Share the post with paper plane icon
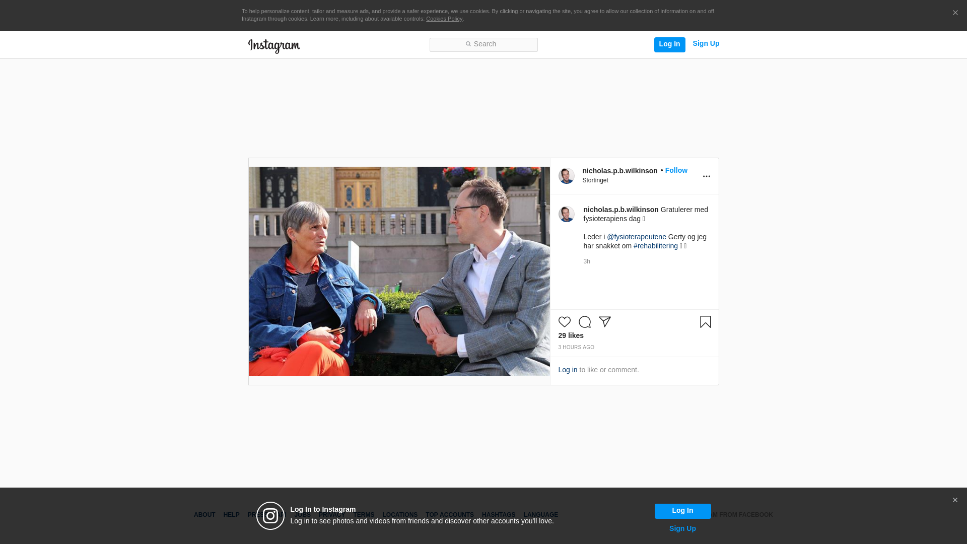967x544 pixels. click(x=604, y=322)
